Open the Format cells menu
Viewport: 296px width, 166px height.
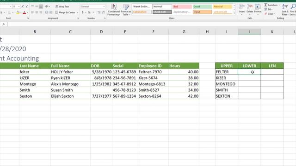[258, 9]
